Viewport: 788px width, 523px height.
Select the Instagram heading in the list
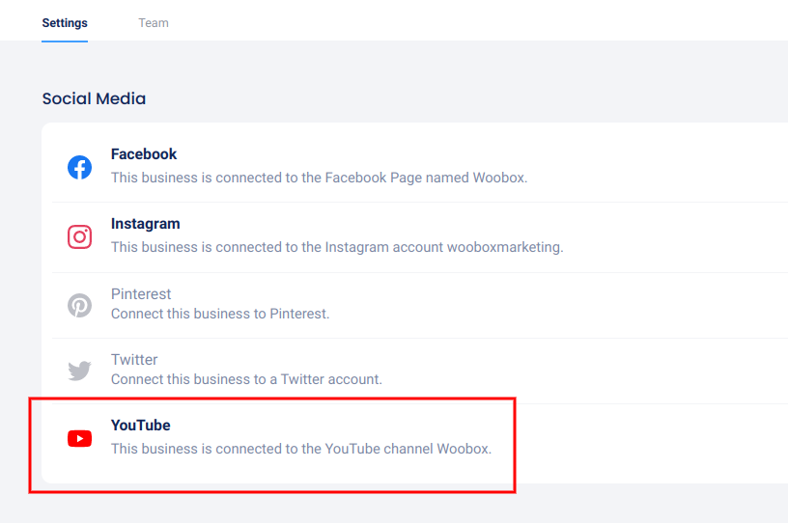(145, 224)
